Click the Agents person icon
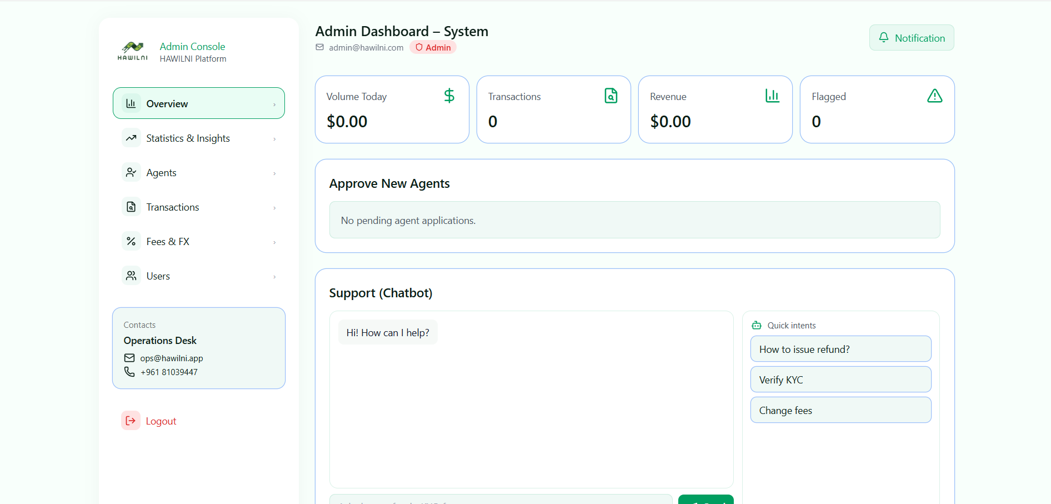Screen dimensions: 1051x504 pos(131,172)
